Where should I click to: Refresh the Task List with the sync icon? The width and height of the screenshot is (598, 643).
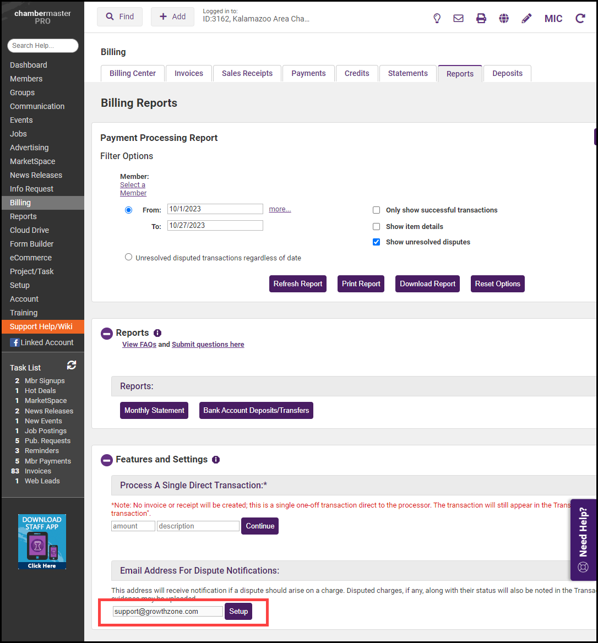[x=72, y=365]
